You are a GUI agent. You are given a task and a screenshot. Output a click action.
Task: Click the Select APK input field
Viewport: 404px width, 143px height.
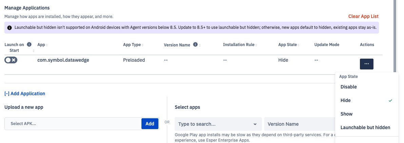tap(73, 124)
